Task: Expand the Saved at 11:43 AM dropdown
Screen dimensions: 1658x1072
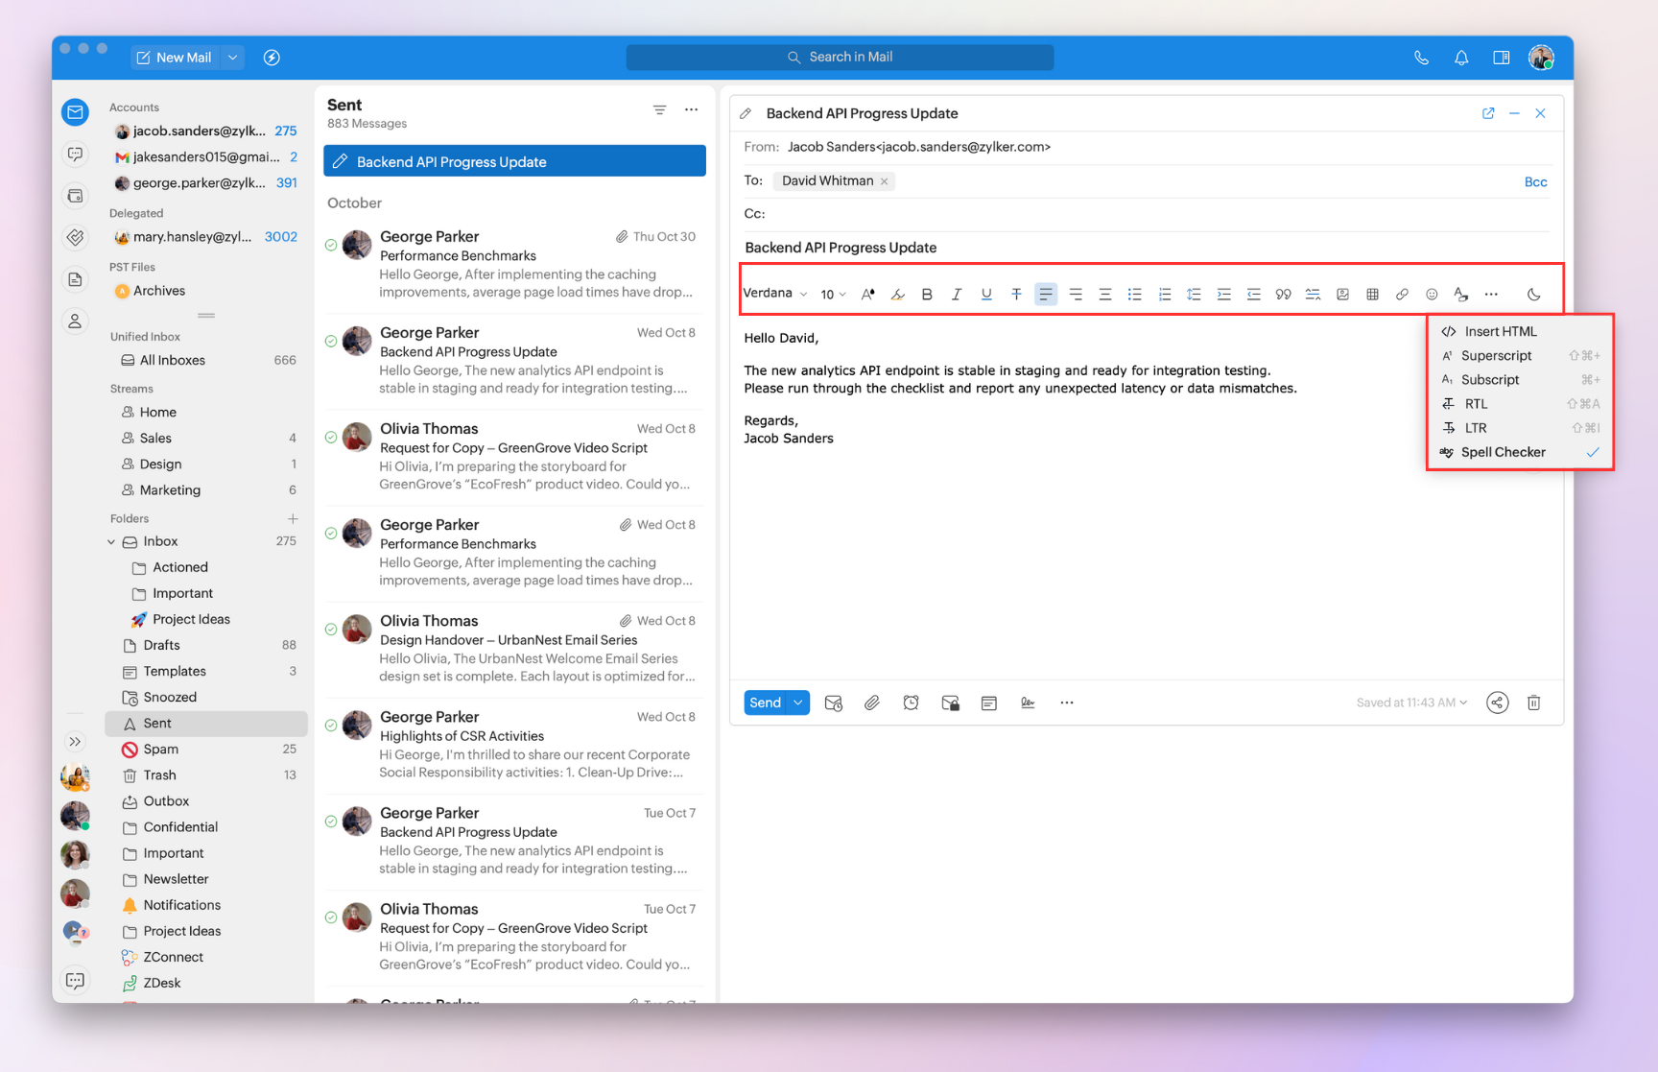Action: [x=1411, y=703]
